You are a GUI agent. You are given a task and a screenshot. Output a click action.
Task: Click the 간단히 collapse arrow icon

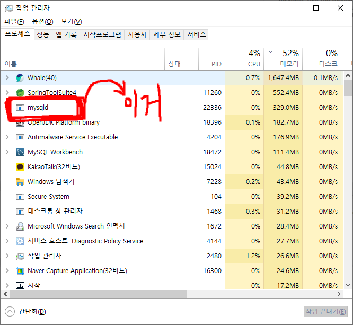tap(10, 312)
